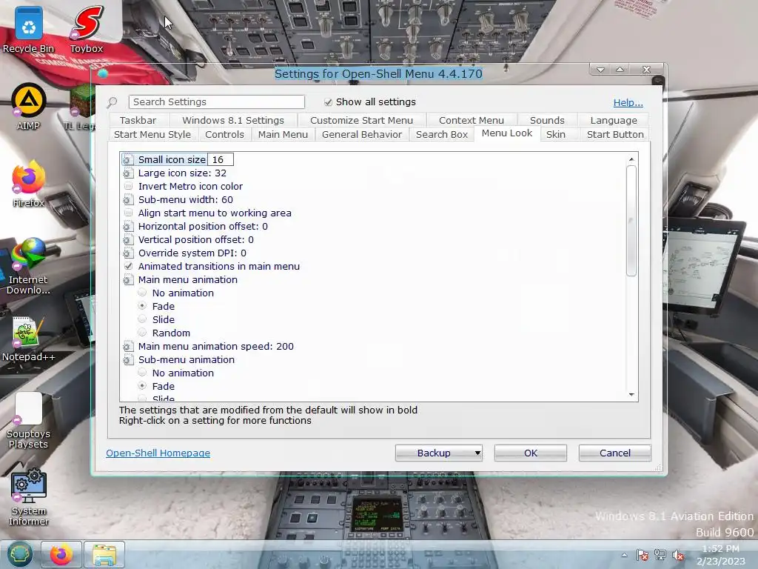This screenshot has width=758, height=569.
Task: Open the Help link
Action: tap(628, 102)
